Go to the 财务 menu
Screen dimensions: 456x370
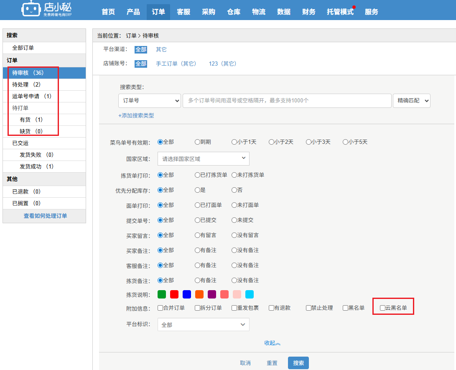(x=308, y=12)
